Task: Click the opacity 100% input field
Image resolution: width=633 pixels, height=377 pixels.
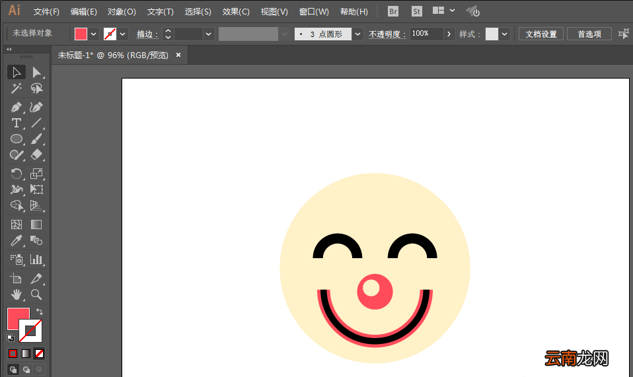Action: click(426, 34)
